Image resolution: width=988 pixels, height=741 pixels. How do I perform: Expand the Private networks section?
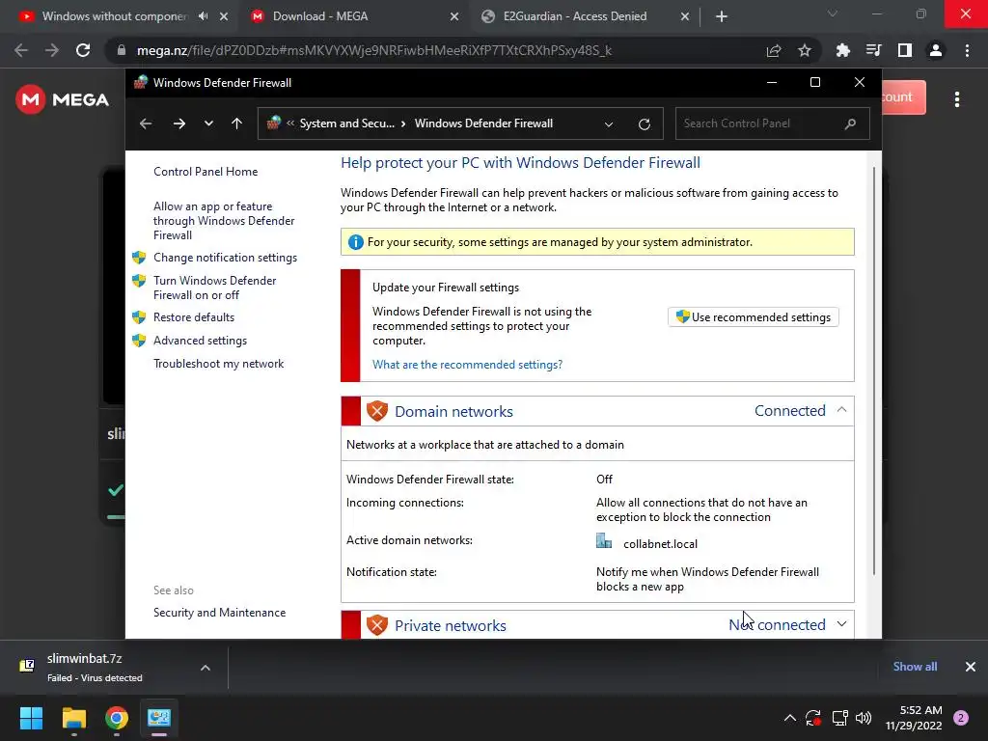coord(841,624)
